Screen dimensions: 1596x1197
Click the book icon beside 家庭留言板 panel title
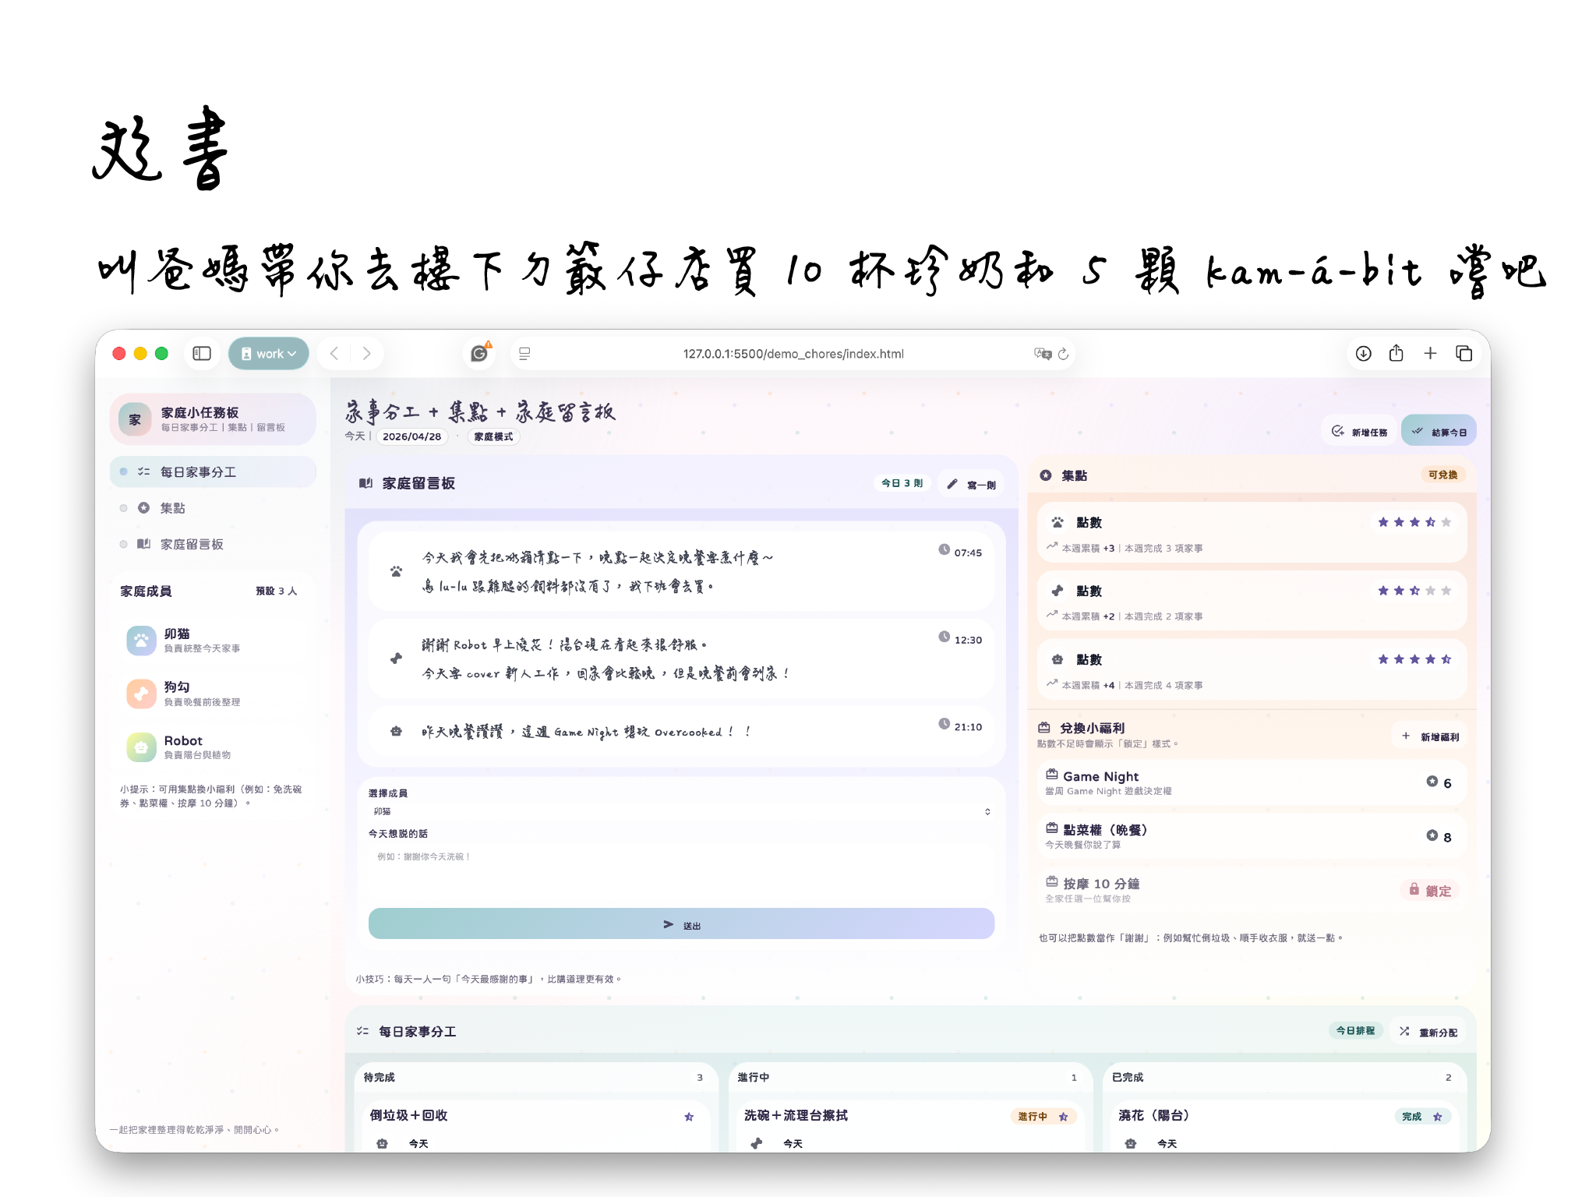[365, 483]
